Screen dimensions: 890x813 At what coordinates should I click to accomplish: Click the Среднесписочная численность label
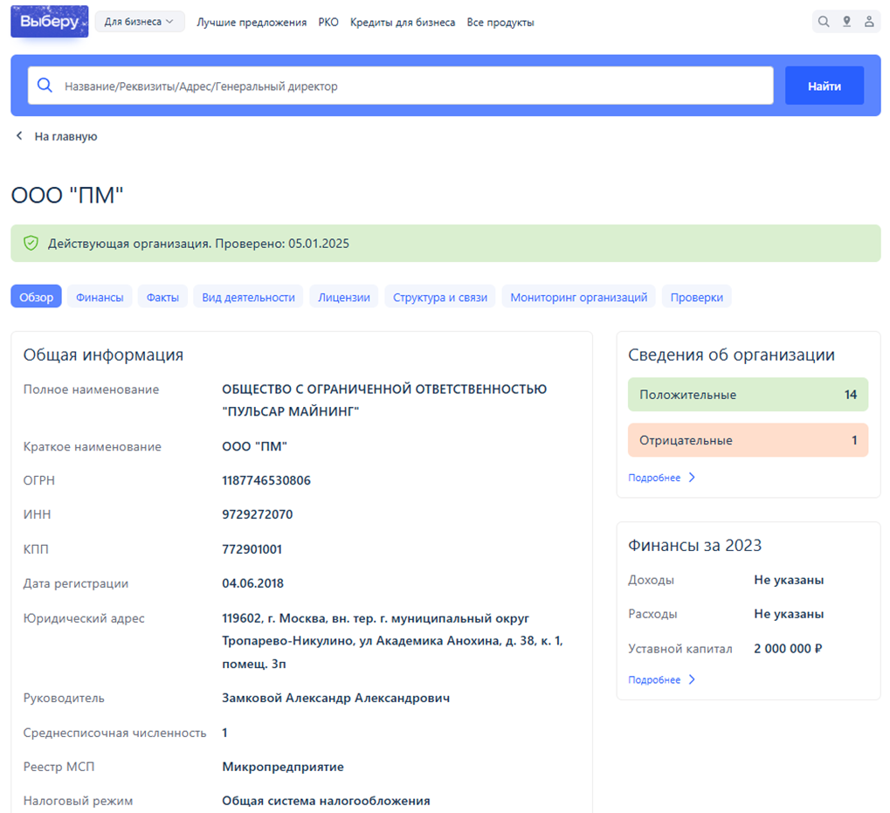tap(114, 733)
